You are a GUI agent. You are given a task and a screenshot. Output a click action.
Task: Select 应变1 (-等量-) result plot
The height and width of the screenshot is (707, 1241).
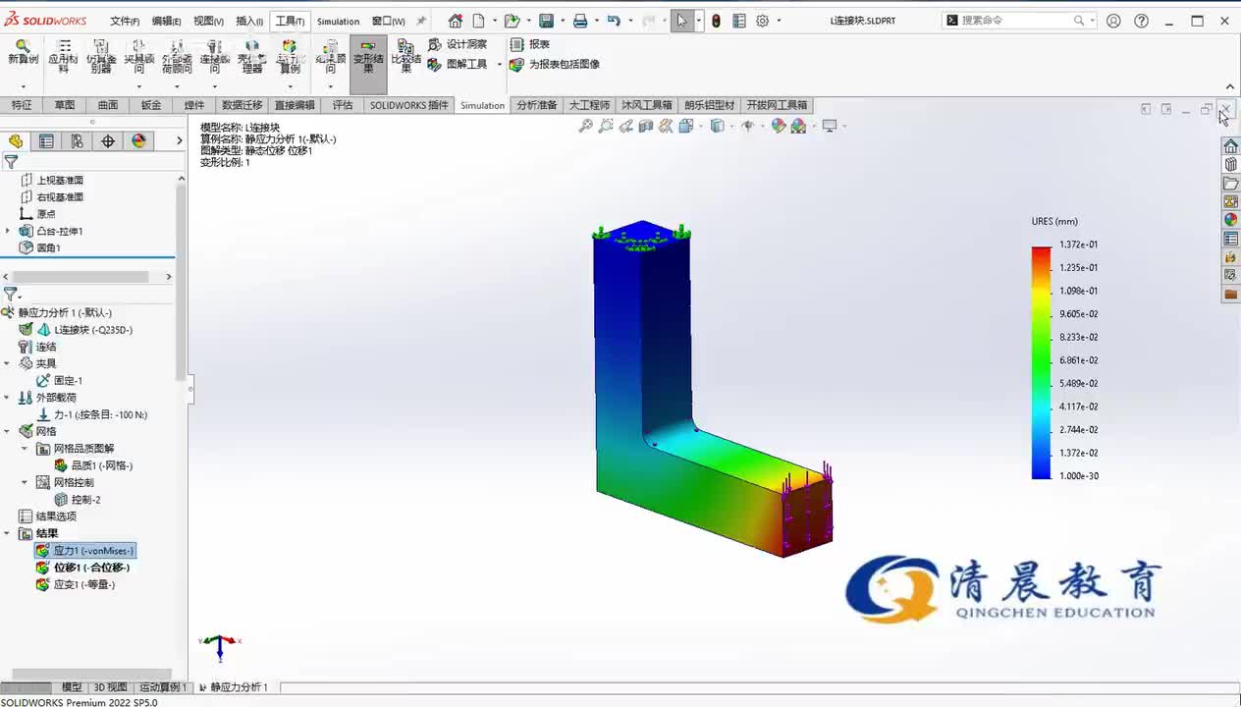[76, 584]
